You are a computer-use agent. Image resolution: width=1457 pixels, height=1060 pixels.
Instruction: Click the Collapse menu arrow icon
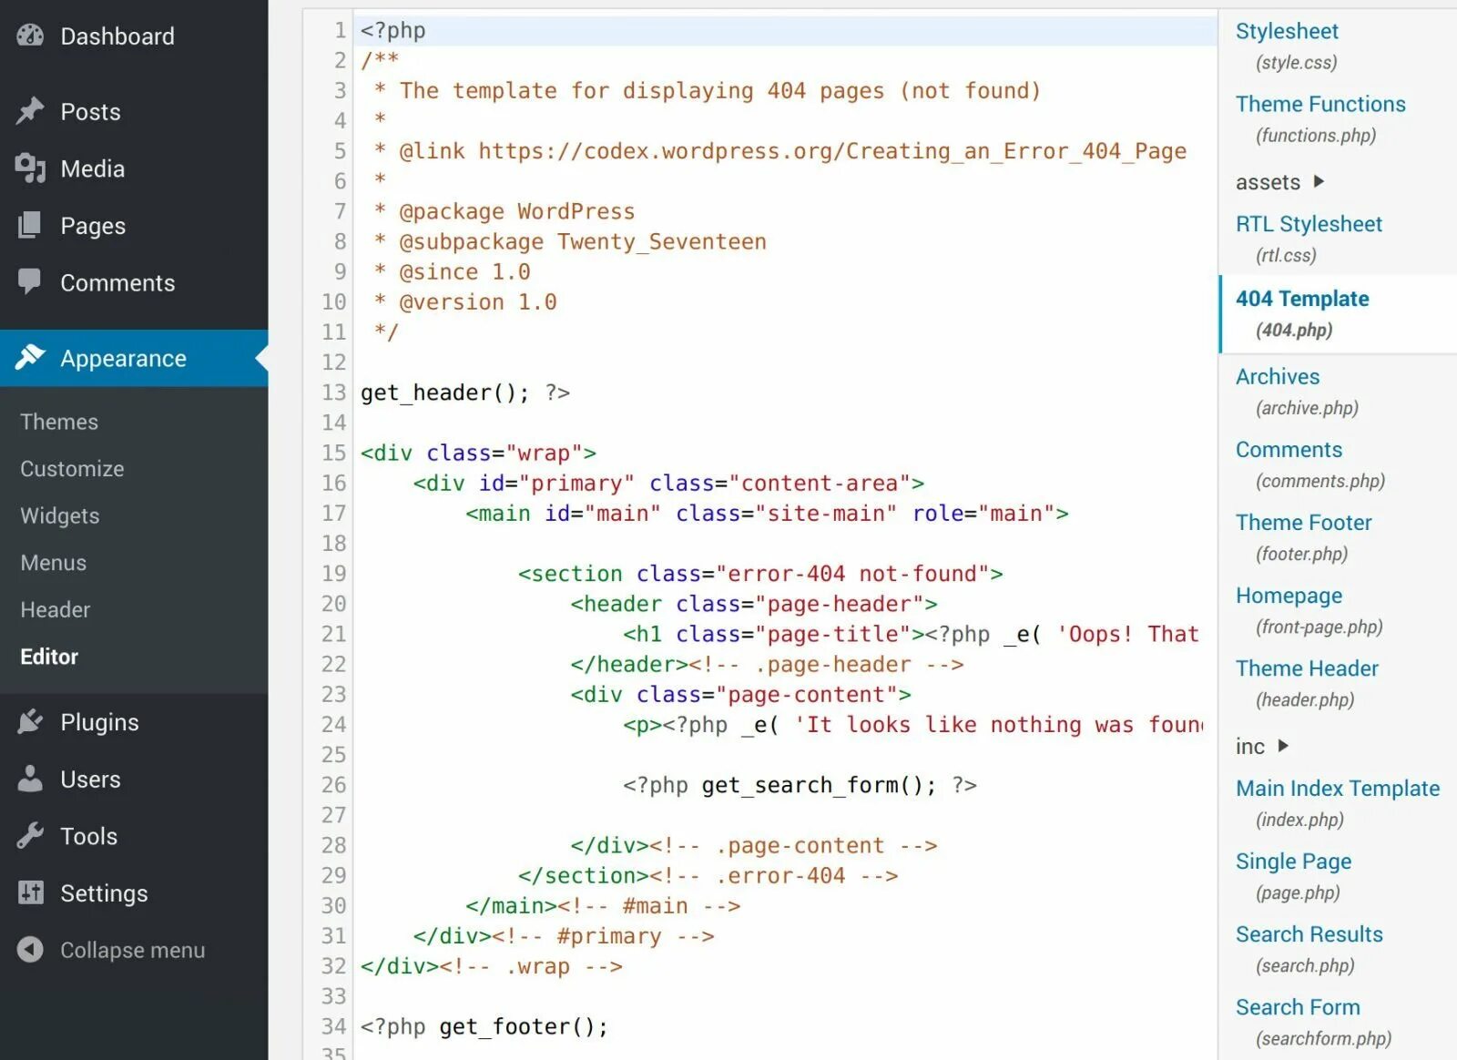30,950
